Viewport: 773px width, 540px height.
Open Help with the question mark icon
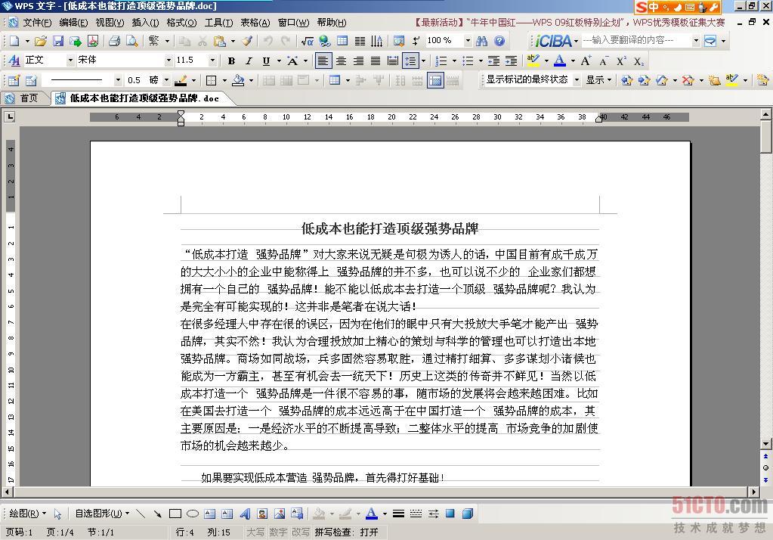tap(499, 41)
